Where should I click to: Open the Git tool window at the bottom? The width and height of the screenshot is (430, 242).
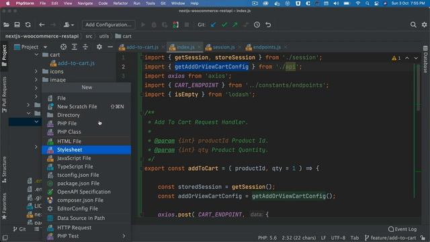[x=19, y=229]
